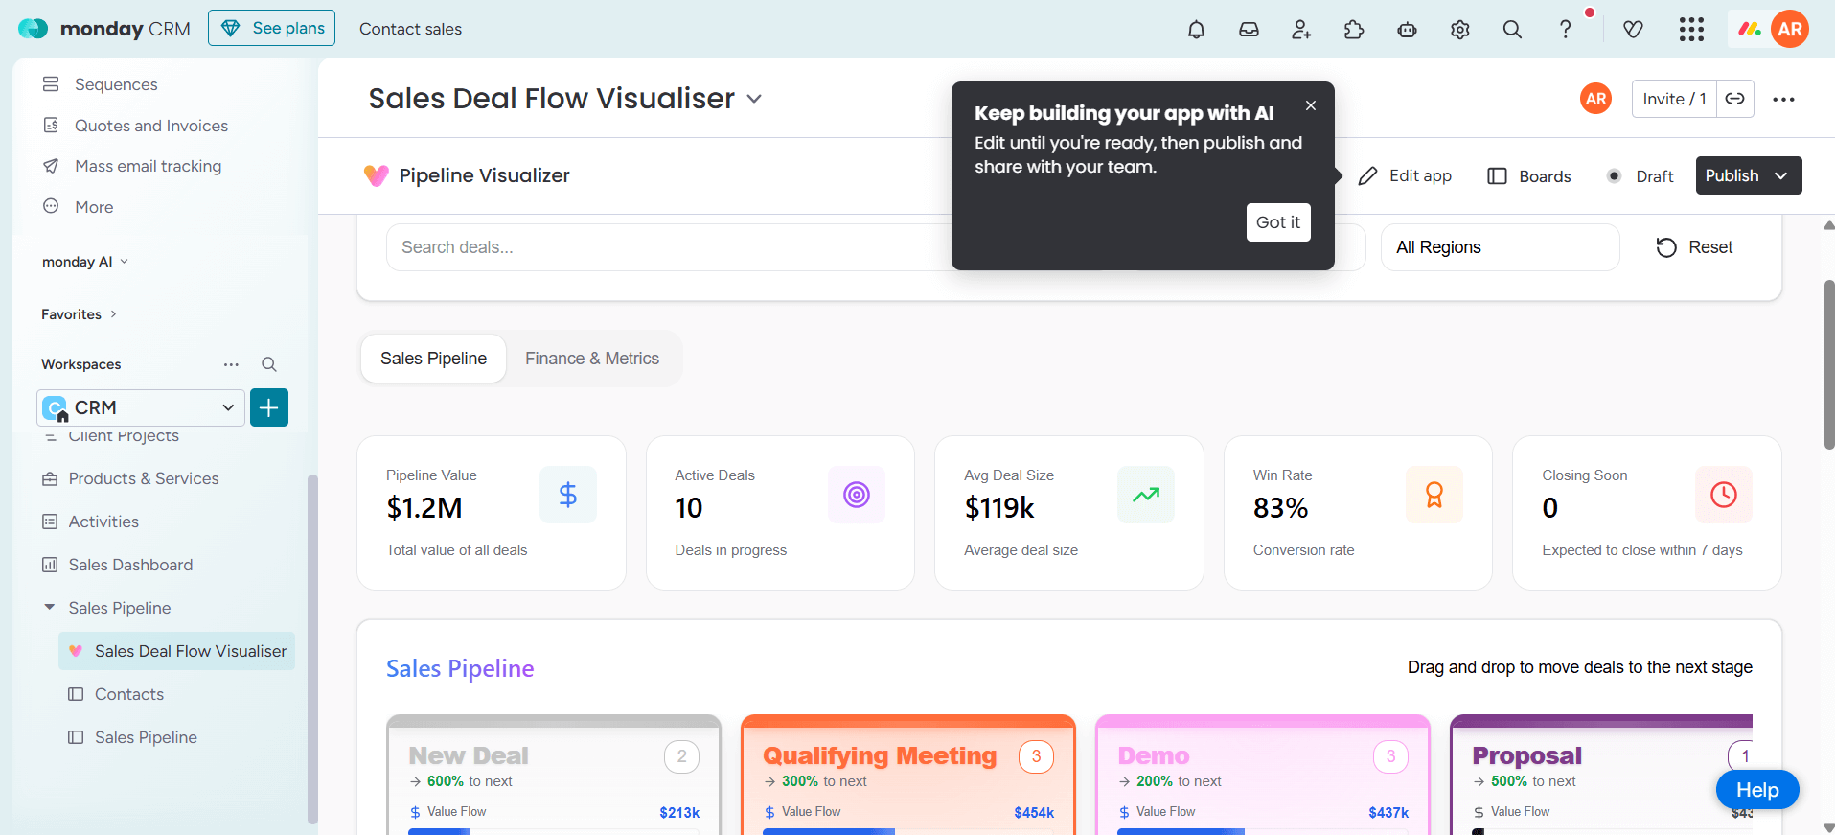Open Sequences in the sidebar
This screenshot has width=1835, height=835.
click(116, 84)
